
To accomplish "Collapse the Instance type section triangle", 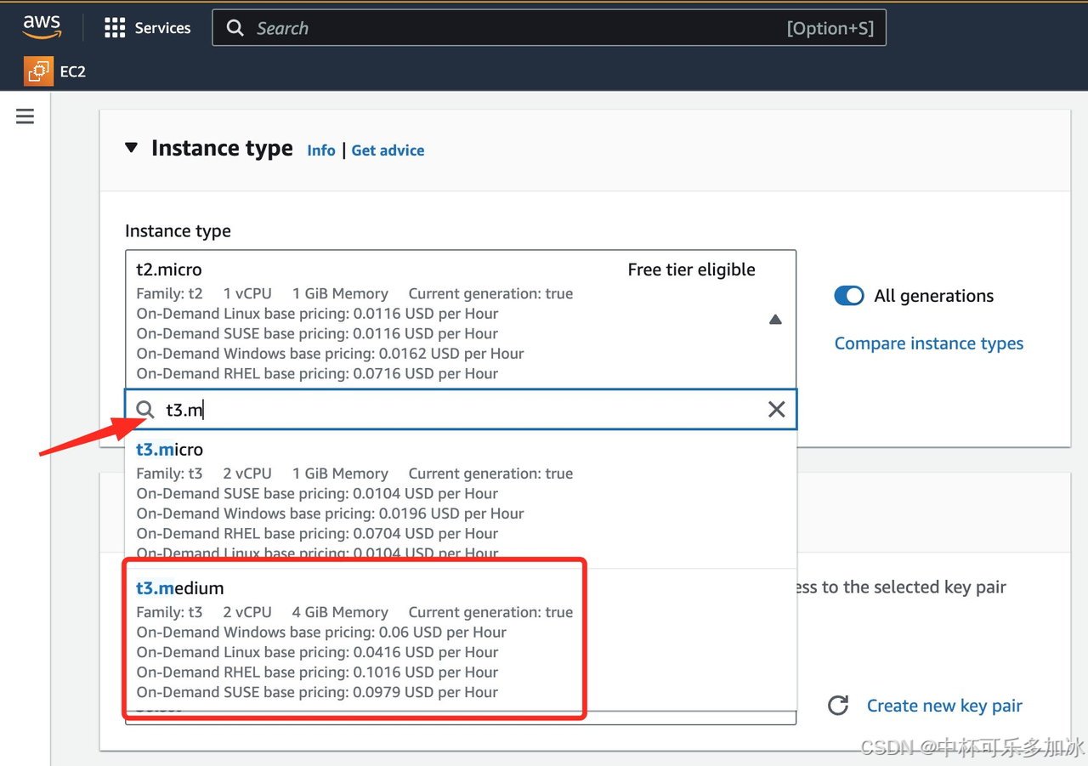I will tap(131, 148).
